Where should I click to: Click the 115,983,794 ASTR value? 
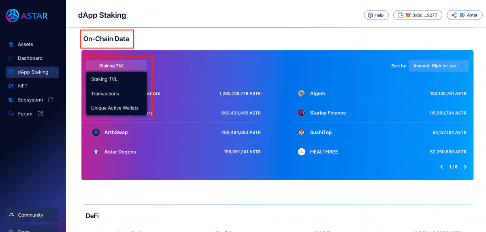448,113
